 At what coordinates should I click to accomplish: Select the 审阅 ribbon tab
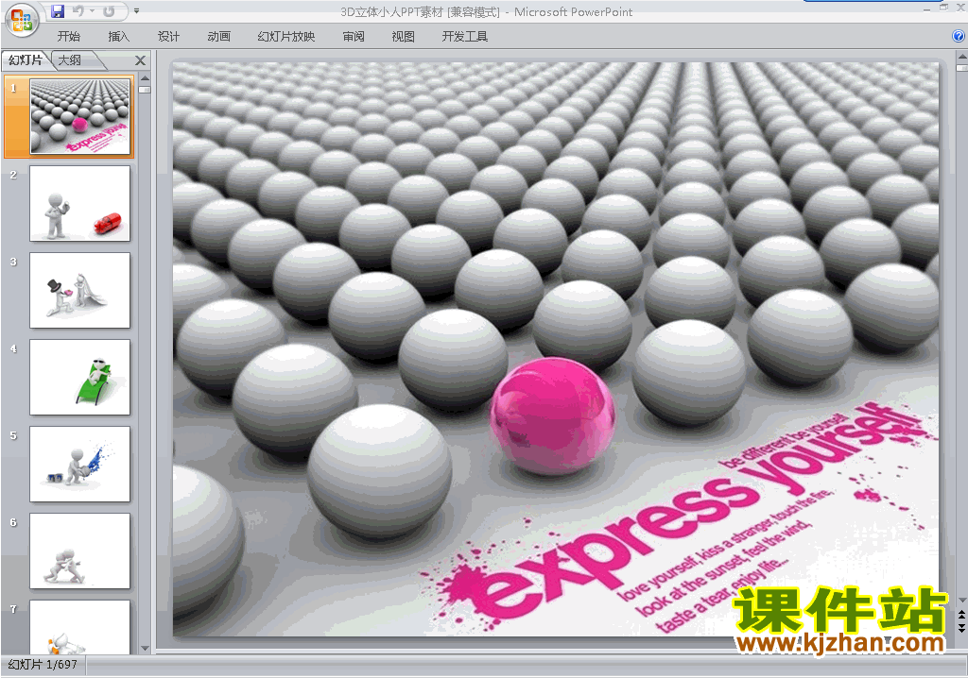click(354, 37)
